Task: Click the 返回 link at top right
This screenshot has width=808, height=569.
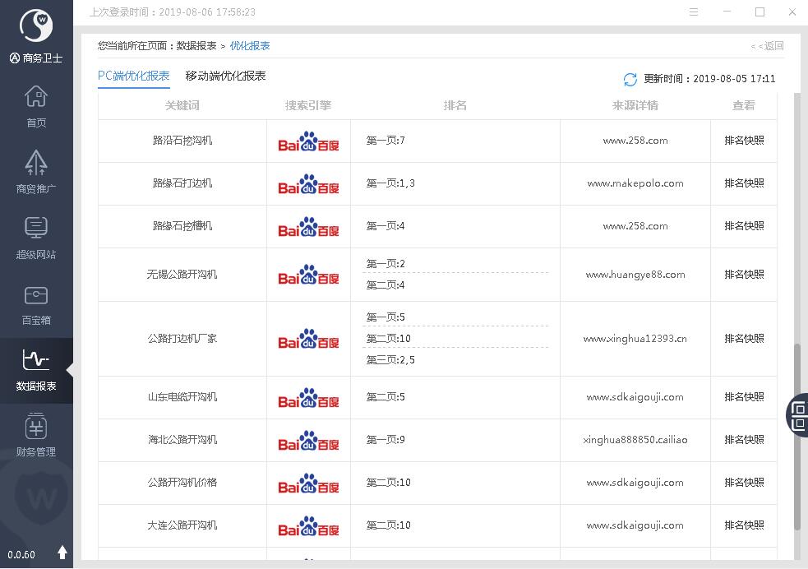Action: coord(768,46)
